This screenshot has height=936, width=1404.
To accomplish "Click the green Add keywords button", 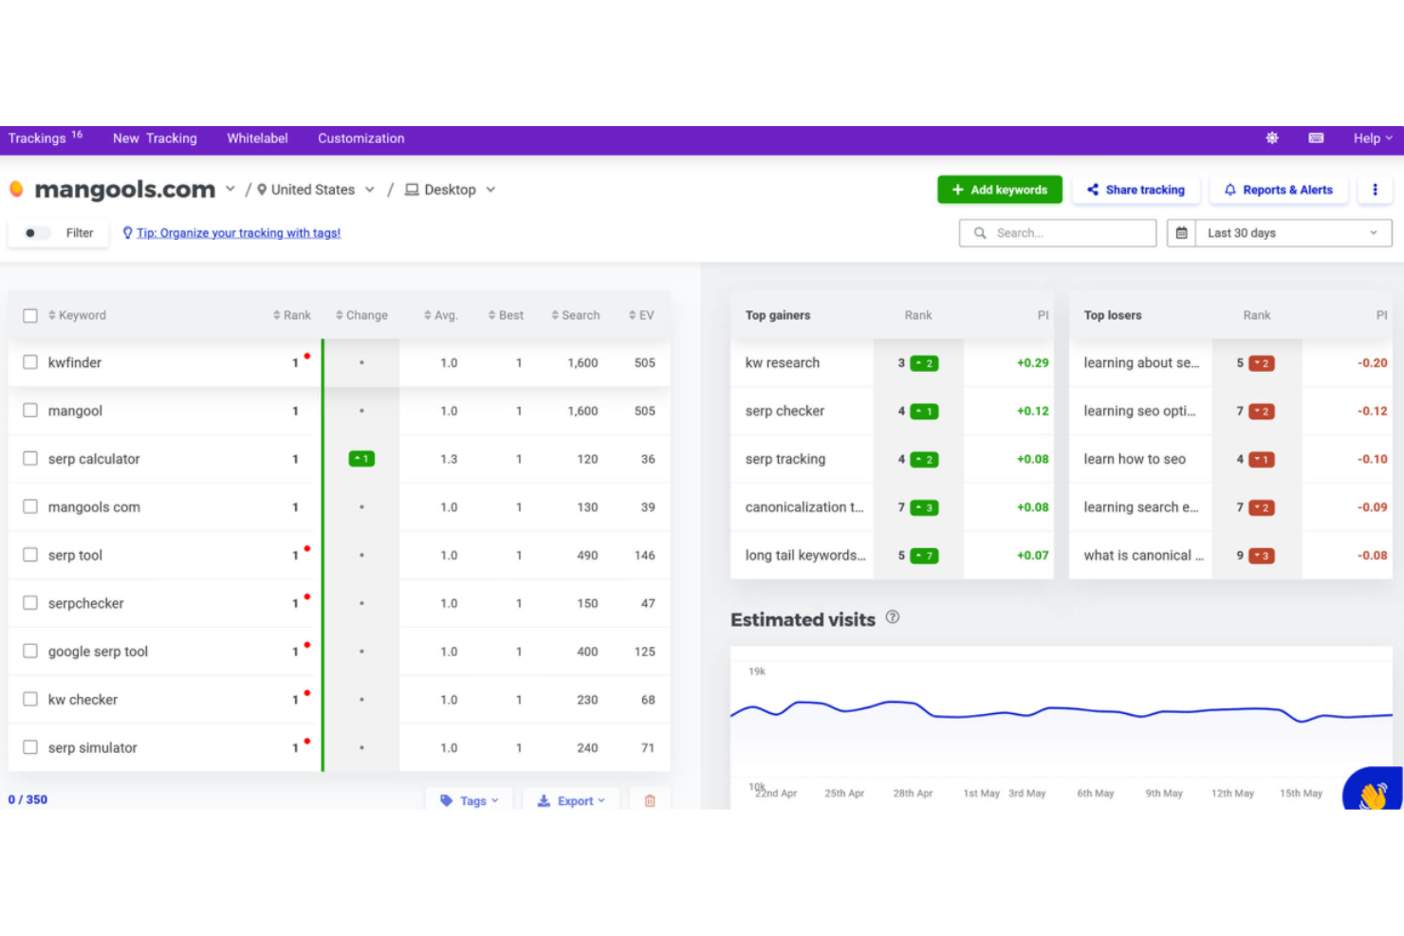I will (x=999, y=189).
